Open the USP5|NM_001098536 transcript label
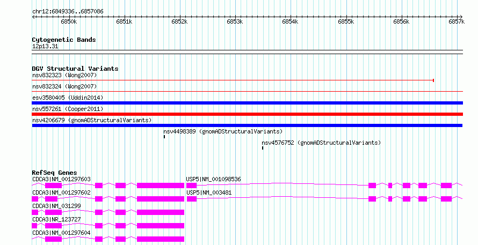 213,179
